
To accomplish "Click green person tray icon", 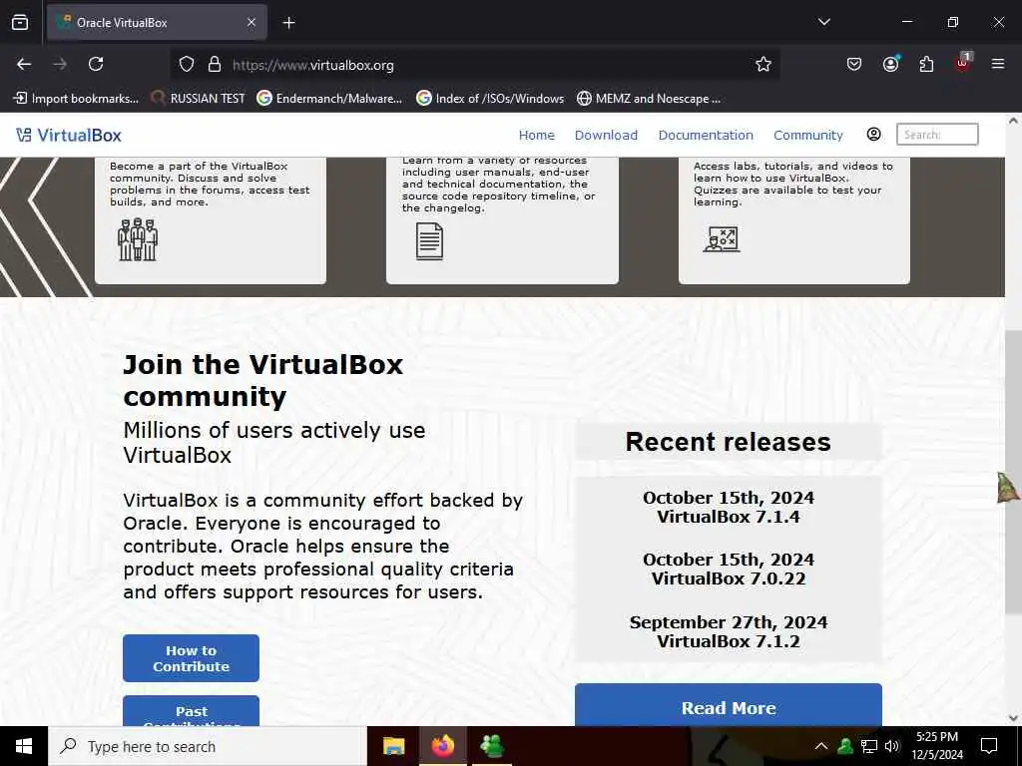I will pyautogui.click(x=845, y=746).
